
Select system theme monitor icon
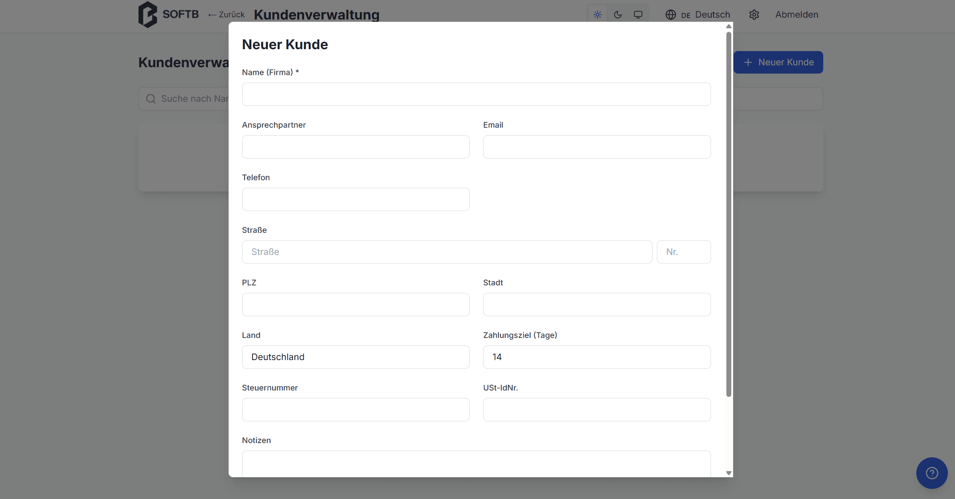pos(638,15)
